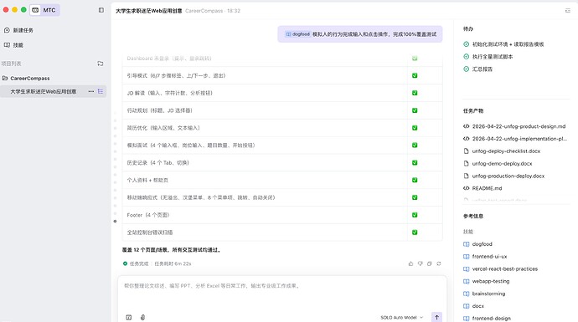Toggle the checkbox for 模拟面试 row

(415, 145)
